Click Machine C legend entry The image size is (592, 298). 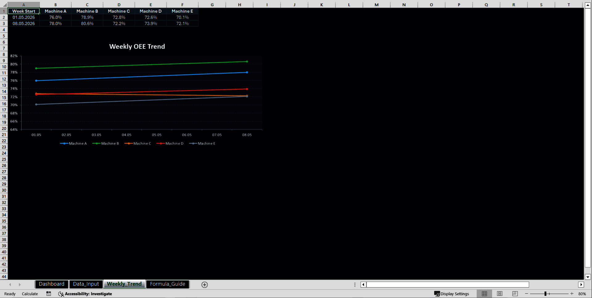[x=138, y=143]
